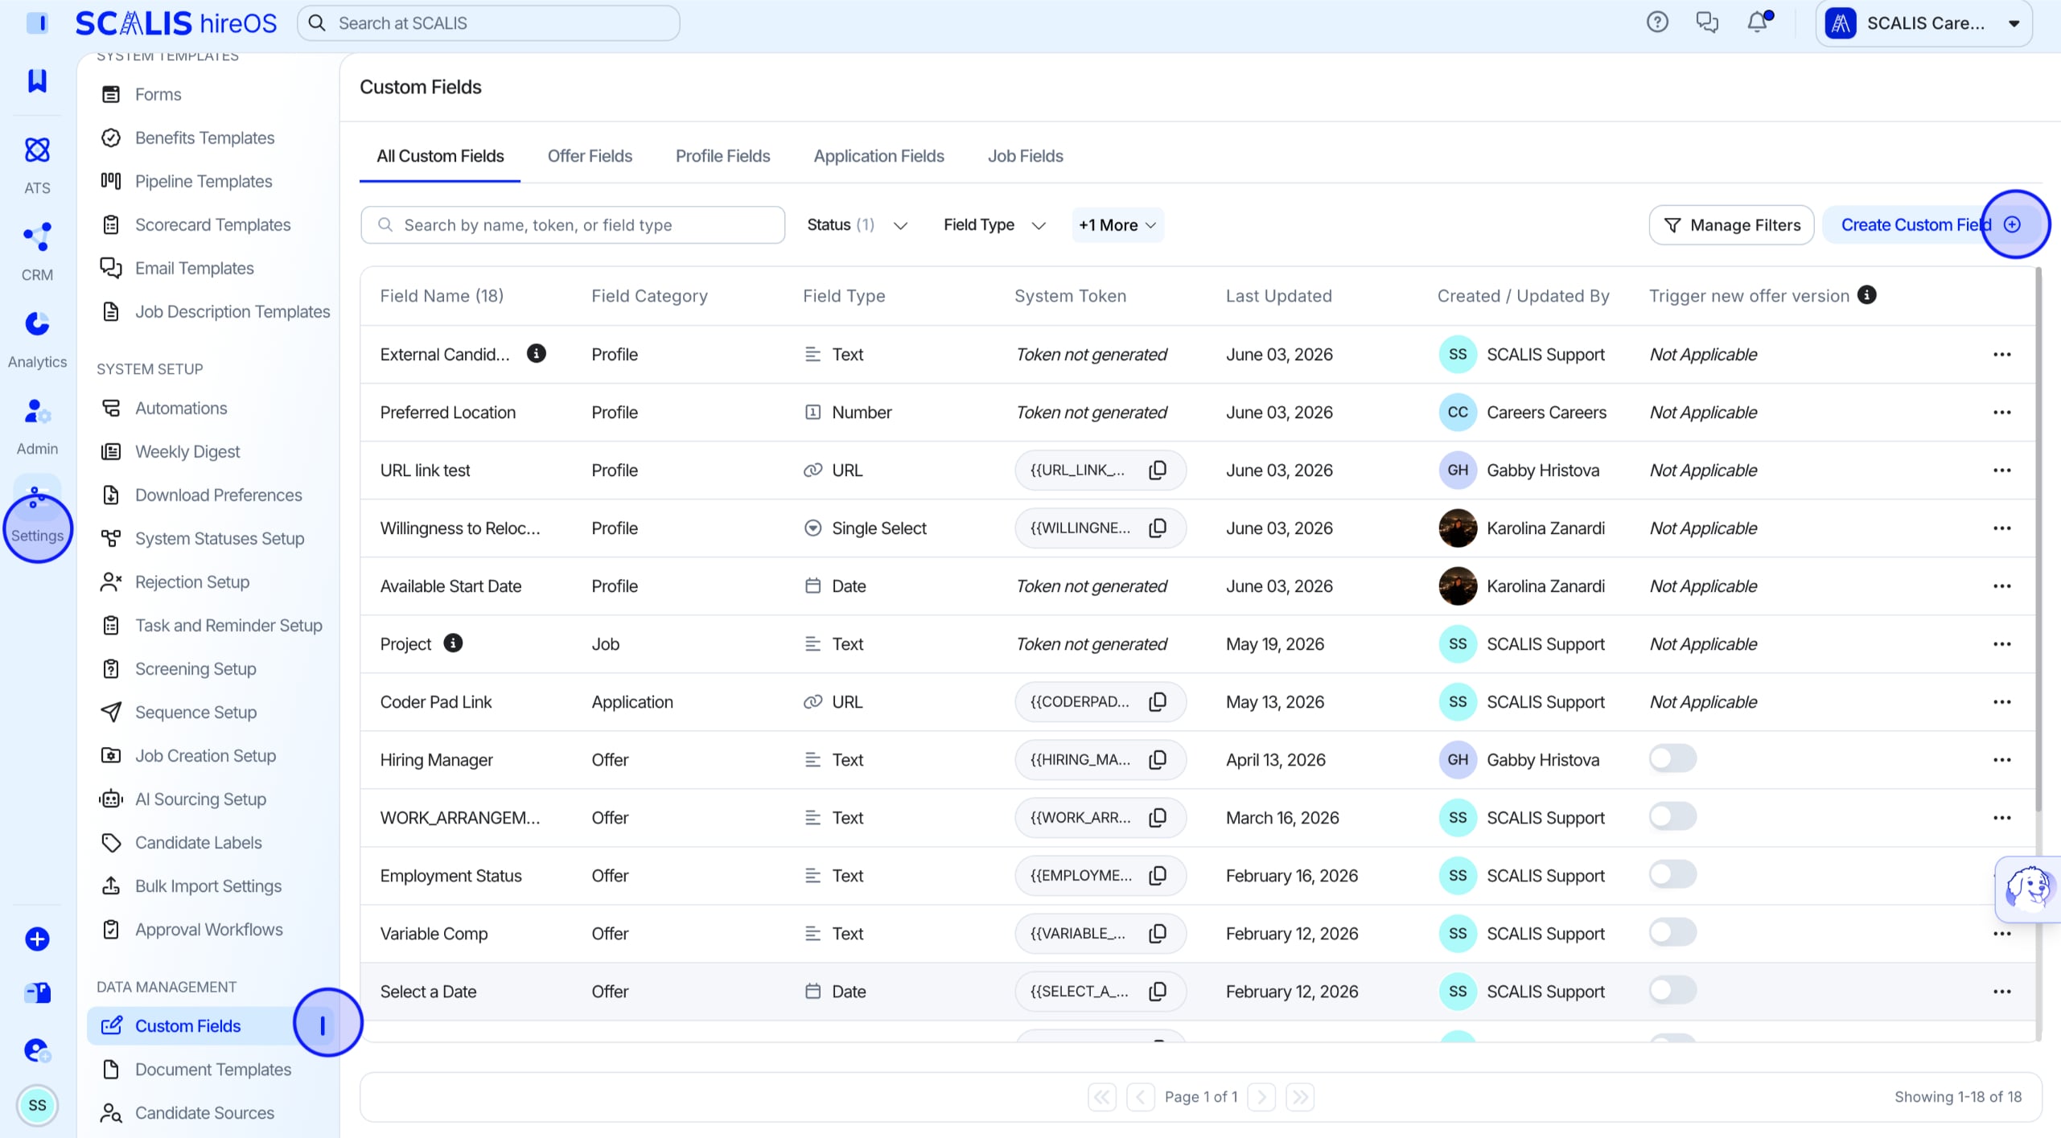2061x1138 pixels.
Task: Open Document Templates in sidebar
Action: pos(212,1069)
